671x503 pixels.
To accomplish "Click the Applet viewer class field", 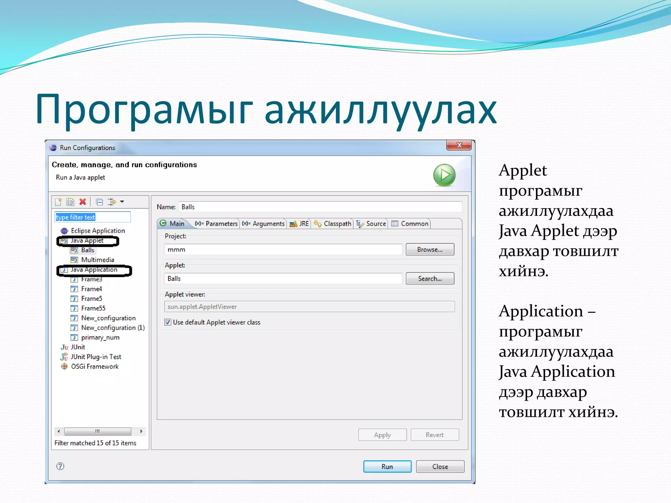I will coord(309,307).
